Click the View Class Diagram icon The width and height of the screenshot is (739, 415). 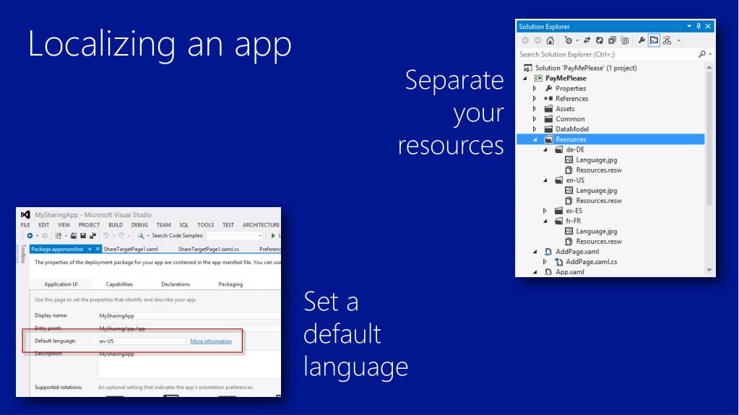[667, 40]
